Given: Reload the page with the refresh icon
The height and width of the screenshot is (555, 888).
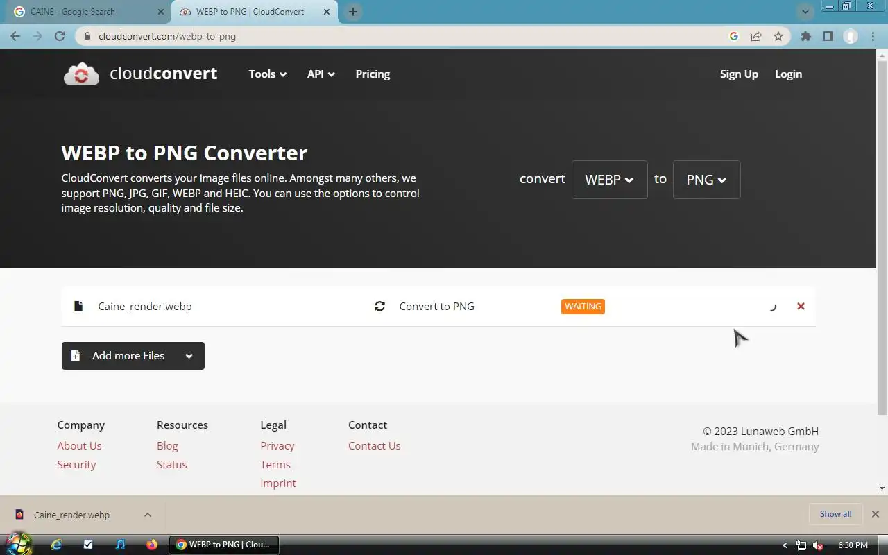Looking at the screenshot, I should coord(60,36).
